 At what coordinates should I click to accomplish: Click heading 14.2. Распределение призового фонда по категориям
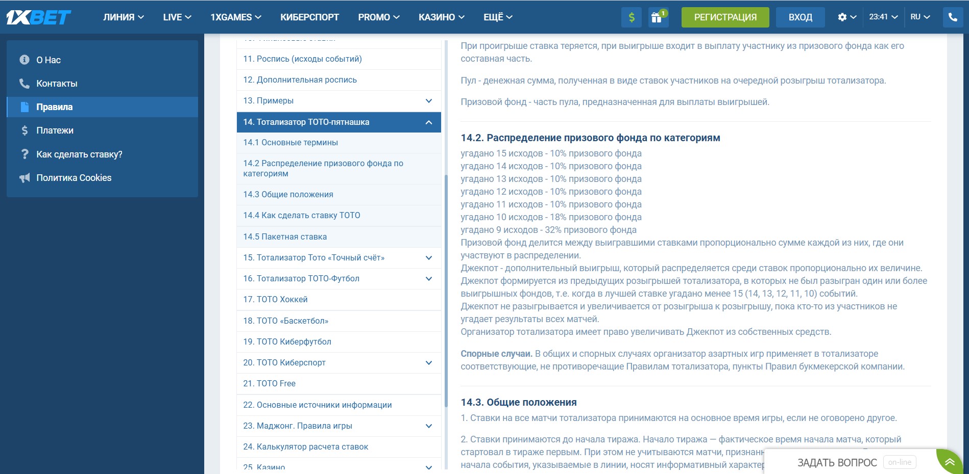[590, 138]
